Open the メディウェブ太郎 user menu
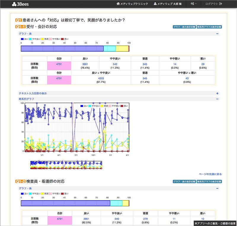Screen dimensions: 237x226 point(168,4)
